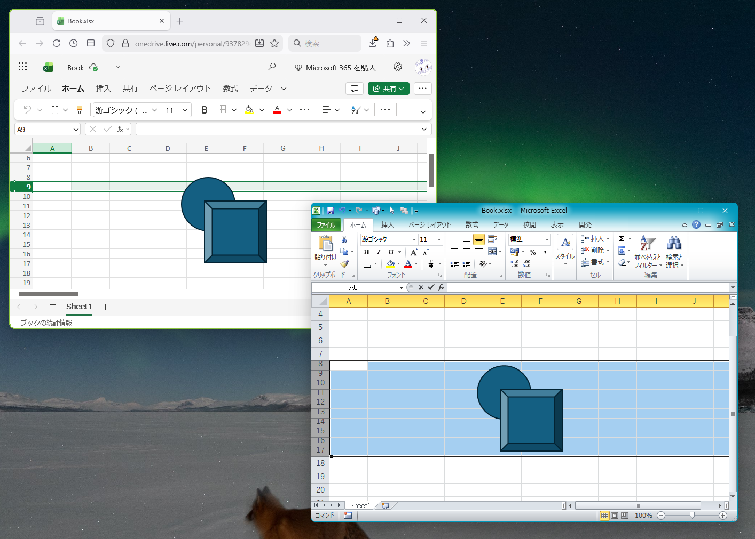755x539 pixels.
Task: Expand the number format box showing 標準
Action: coord(546,239)
